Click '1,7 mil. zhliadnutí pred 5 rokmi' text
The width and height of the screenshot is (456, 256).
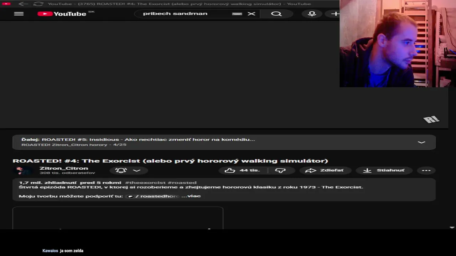70,182
